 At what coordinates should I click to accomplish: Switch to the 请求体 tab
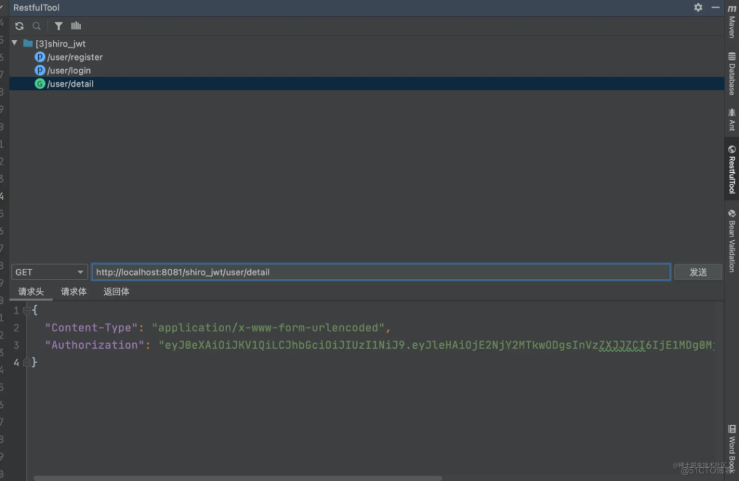click(74, 291)
